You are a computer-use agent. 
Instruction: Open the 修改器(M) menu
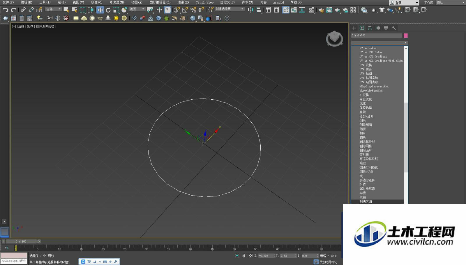pos(116,2)
